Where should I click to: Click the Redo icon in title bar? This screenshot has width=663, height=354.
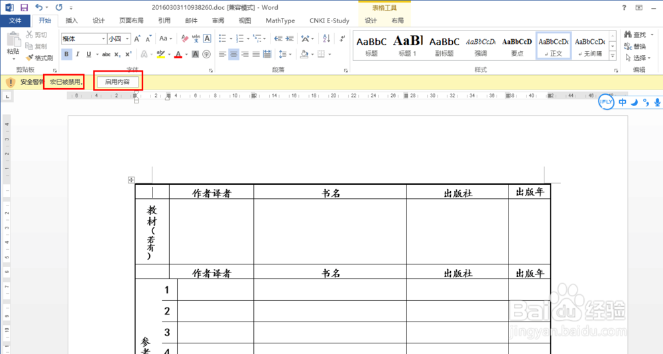pos(59,7)
